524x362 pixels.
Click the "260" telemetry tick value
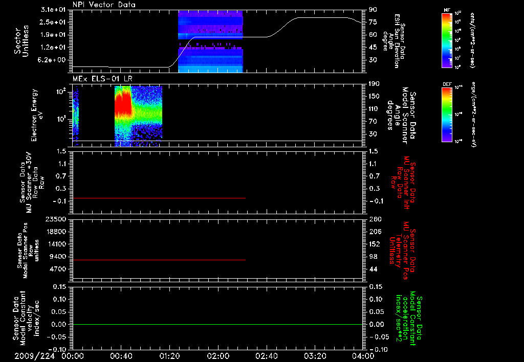click(375, 219)
